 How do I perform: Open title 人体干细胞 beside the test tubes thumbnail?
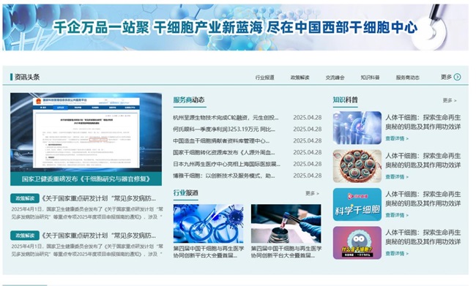423,122
